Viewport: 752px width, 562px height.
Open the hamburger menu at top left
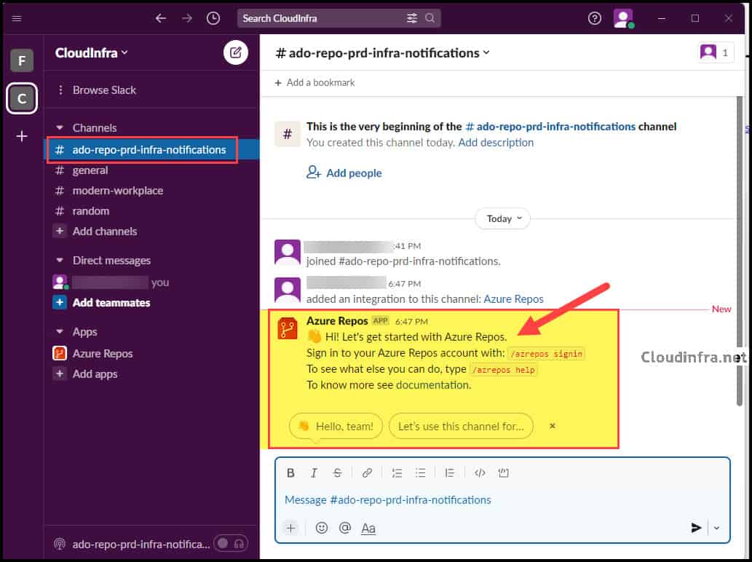(17, 18)
